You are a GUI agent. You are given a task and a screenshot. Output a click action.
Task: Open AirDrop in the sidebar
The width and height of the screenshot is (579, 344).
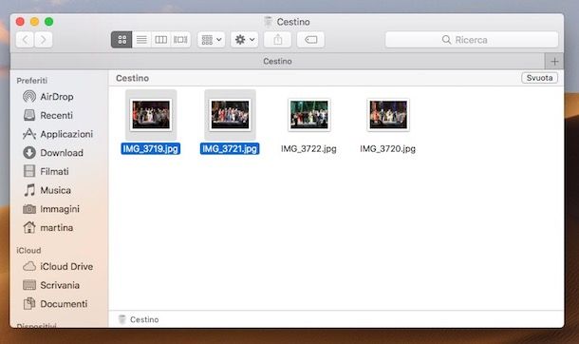click(48, 97)
